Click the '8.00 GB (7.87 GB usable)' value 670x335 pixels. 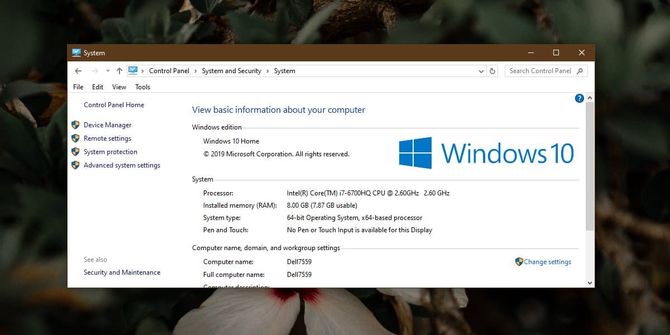pos(322,205)
